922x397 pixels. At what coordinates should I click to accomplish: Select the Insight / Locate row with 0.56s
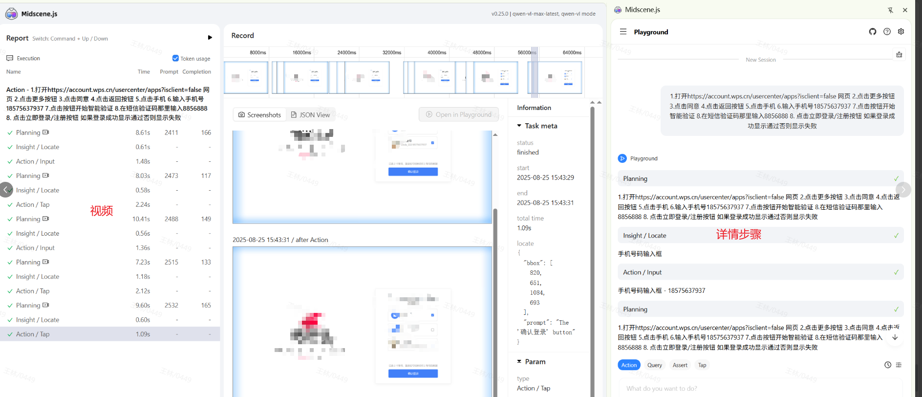coord(110,233)
